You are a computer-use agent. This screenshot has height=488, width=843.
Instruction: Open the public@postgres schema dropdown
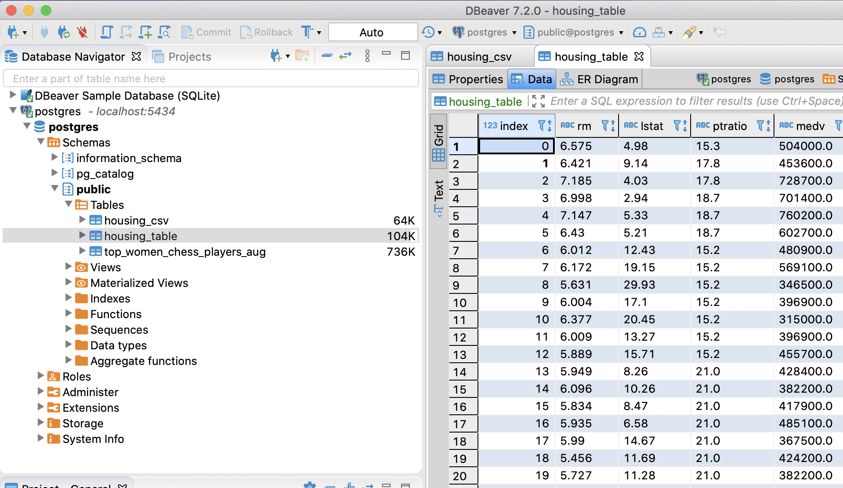click(x=573, y=33)
